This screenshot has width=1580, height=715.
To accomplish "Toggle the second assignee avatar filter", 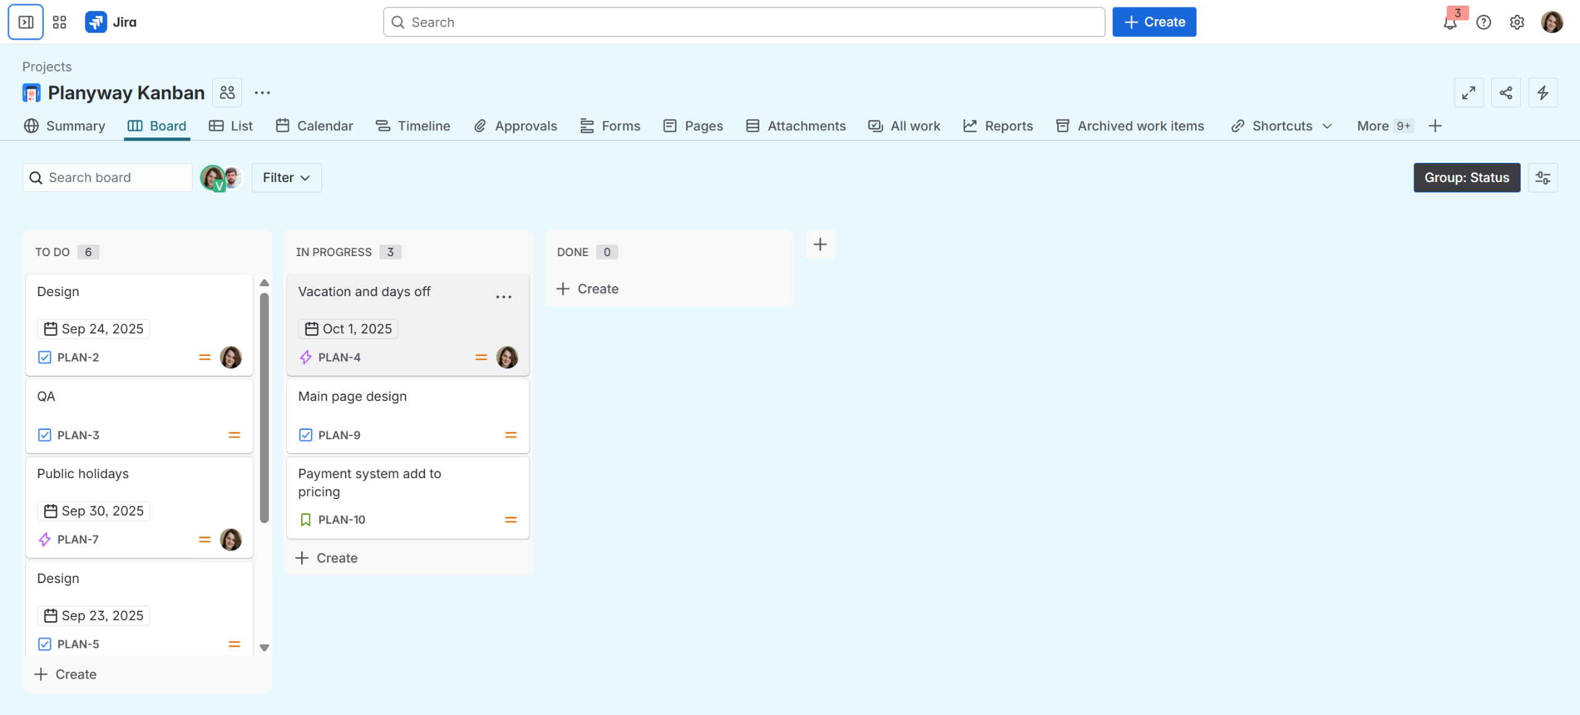I will click(x=233, y=177).
